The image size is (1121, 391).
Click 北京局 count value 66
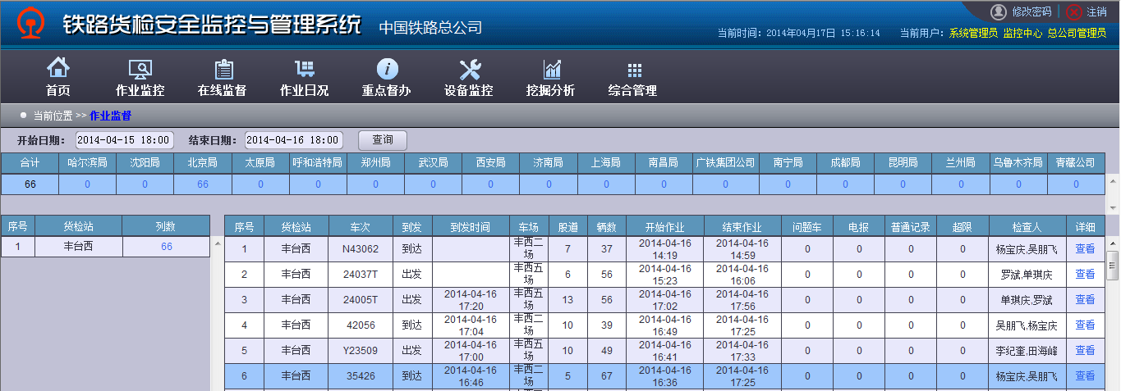203,184
